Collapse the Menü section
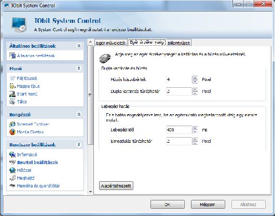Image resolution: width=275 pixels, height=216 pixels. pos(79,68)
